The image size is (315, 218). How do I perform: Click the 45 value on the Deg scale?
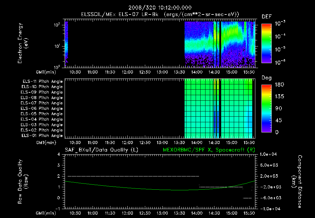pos(279,120)
